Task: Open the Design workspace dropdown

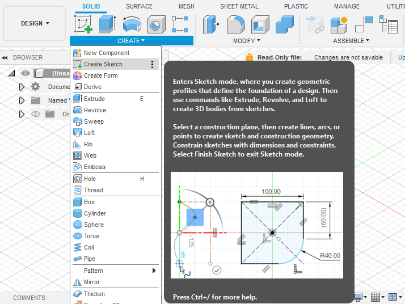Action: 35,23
